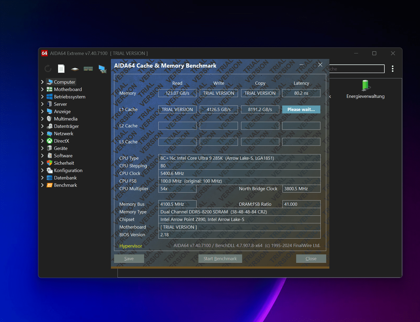Expand the Motherboard tree node
The image size is (420, 322).
(x=42, y=89)
